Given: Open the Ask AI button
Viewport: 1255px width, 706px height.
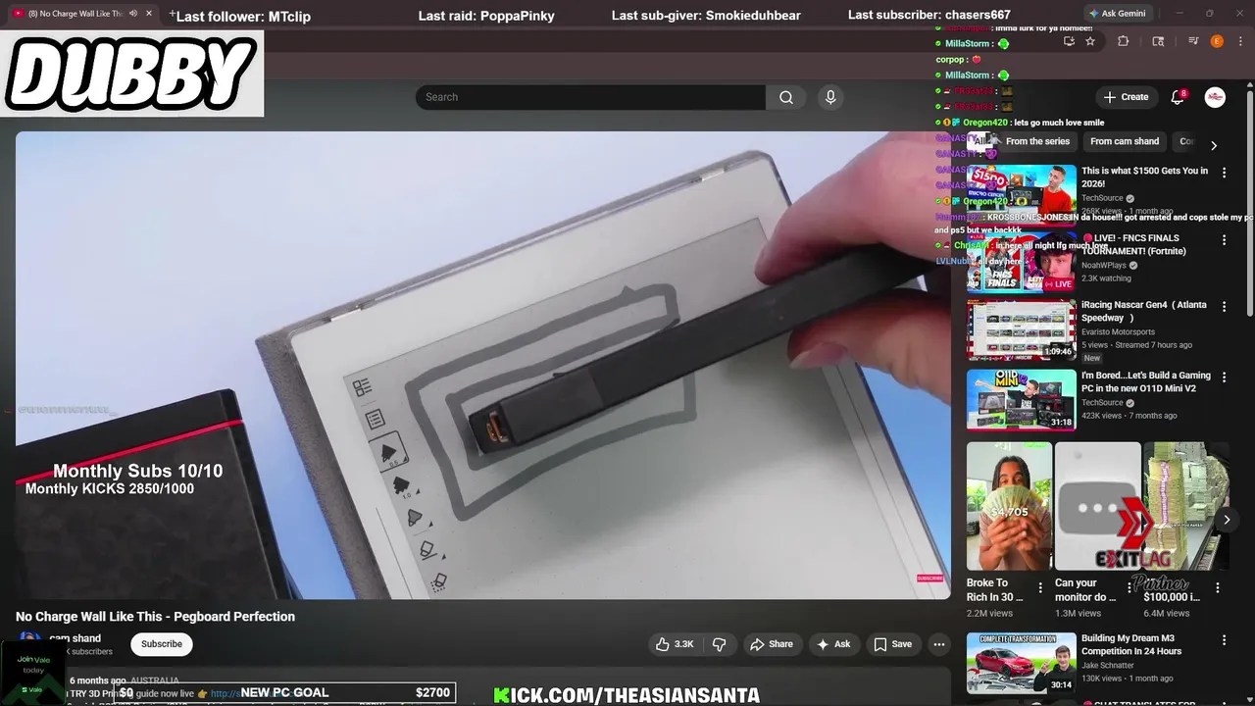Looking at the screenshot, I should pyautogui.click(x=833, y=644).
